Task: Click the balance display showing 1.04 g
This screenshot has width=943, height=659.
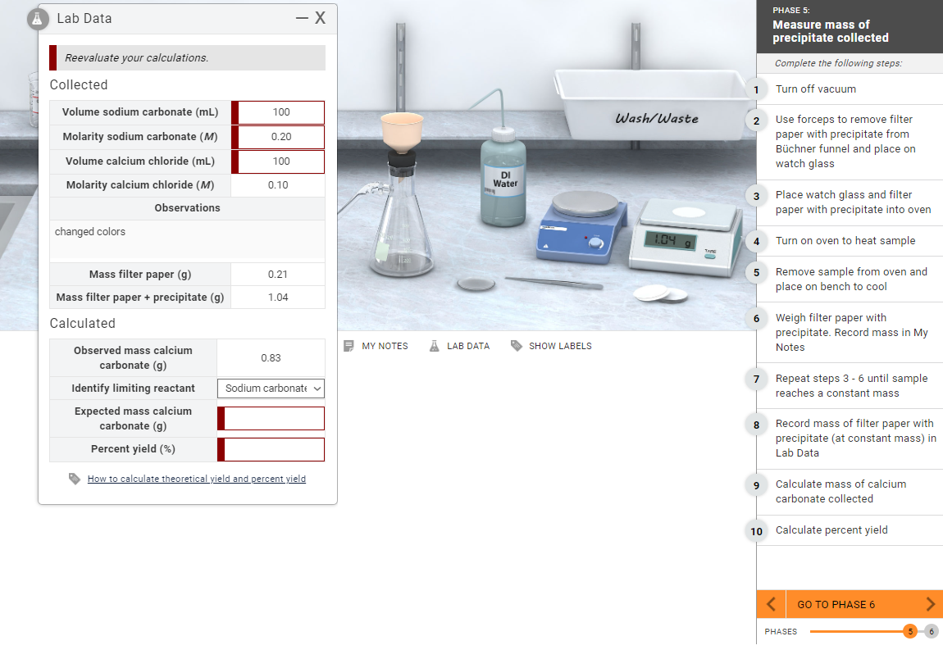Action: point(670,241)
